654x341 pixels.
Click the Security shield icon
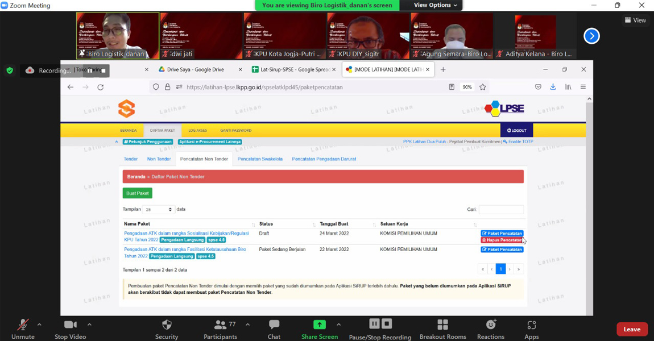[x=167, y=325]
